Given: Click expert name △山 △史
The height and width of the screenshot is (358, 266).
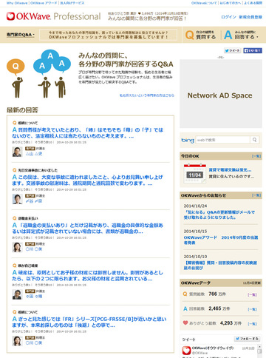Looking at the screenshot, I should (x=34, y=154).
